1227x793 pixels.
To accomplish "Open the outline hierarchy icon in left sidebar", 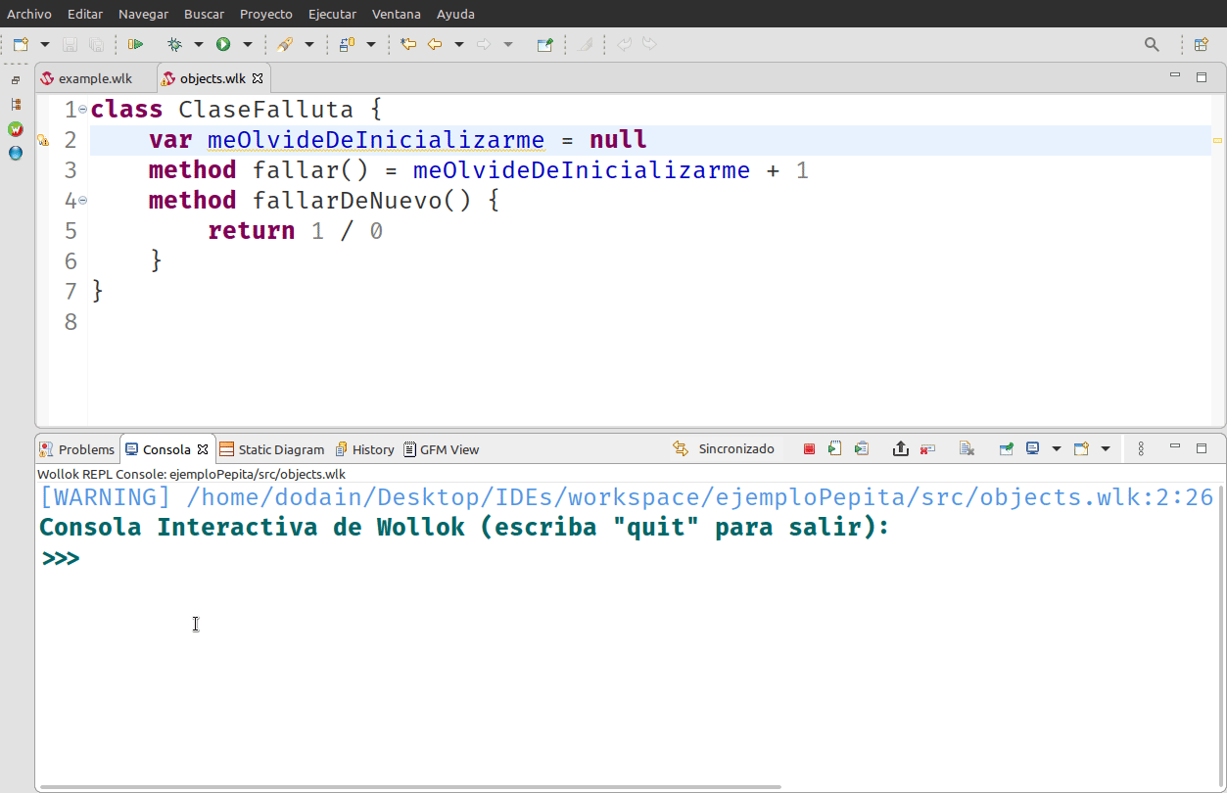I will tap(16, 104).
